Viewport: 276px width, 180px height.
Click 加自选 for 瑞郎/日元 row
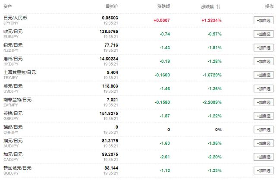click(x=263, y=129)
